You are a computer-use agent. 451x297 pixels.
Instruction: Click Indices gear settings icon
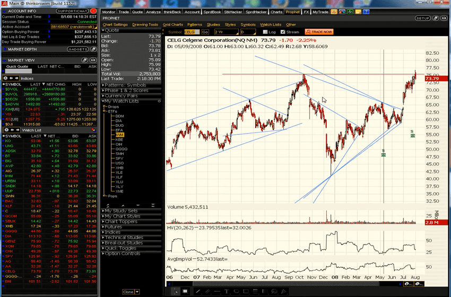pos(5,78)
